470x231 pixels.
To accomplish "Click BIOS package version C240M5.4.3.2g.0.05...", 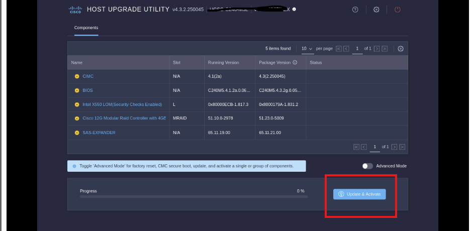I will point(280,90).
